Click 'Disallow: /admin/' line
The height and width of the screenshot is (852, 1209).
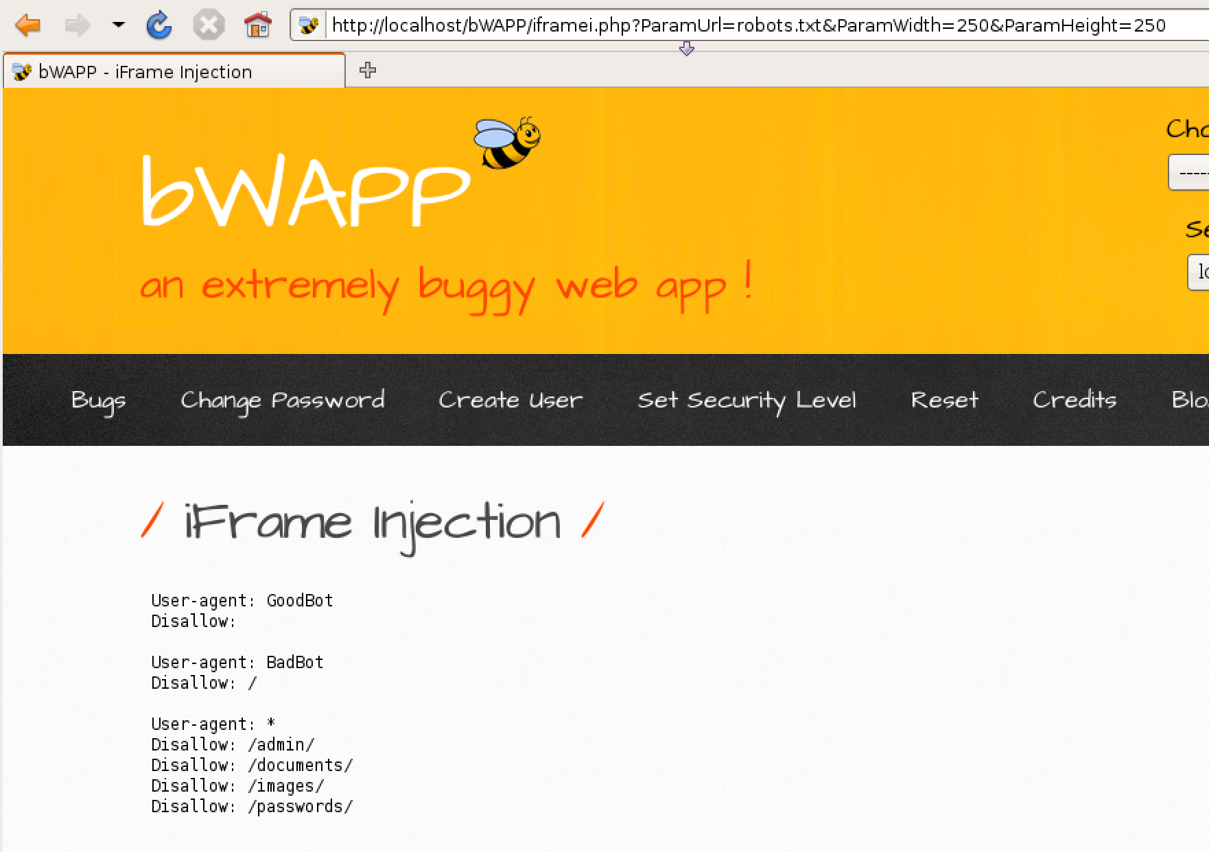233,744
